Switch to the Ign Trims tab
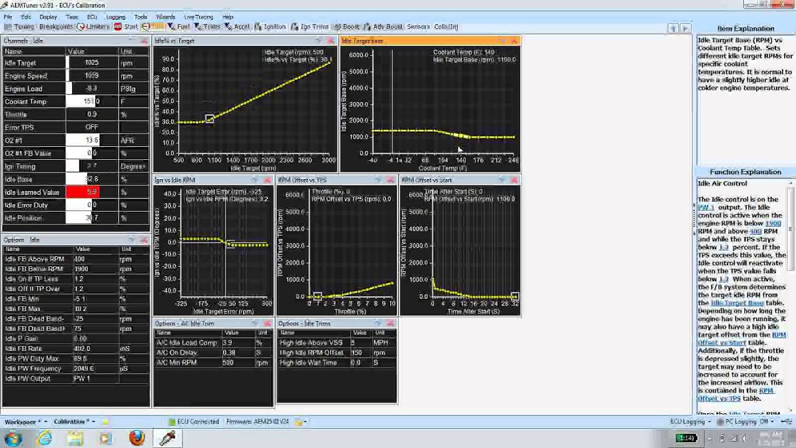 pyautogui.click(x=310, y=27)
